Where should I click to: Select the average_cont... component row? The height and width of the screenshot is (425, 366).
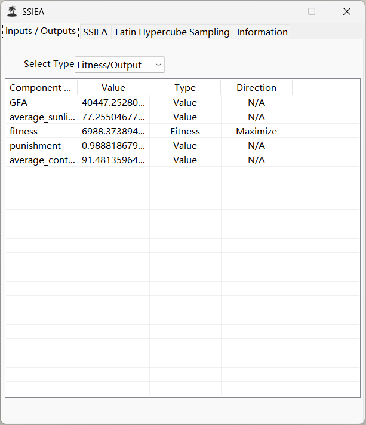pyautogui.click(x=183, y=160)
